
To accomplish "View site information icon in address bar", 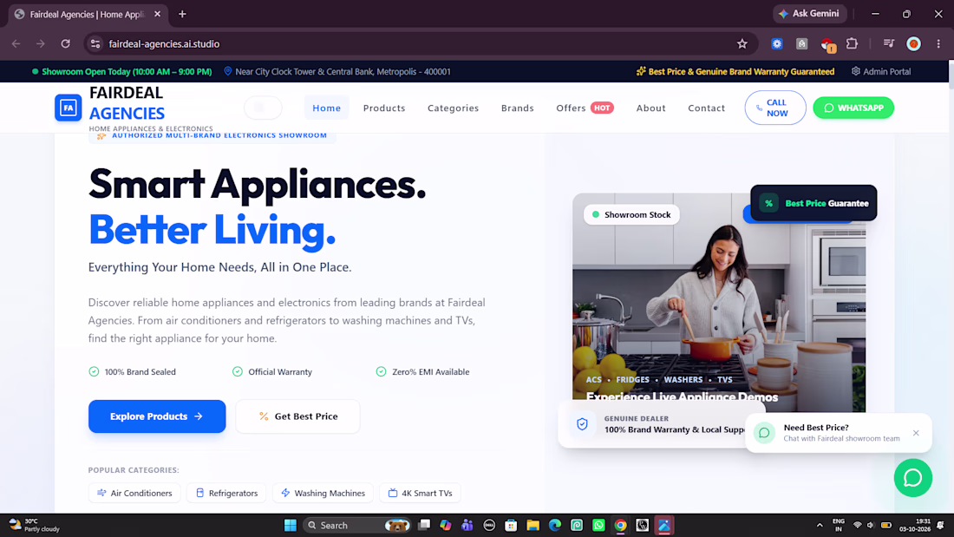I will tap(95, 44).
